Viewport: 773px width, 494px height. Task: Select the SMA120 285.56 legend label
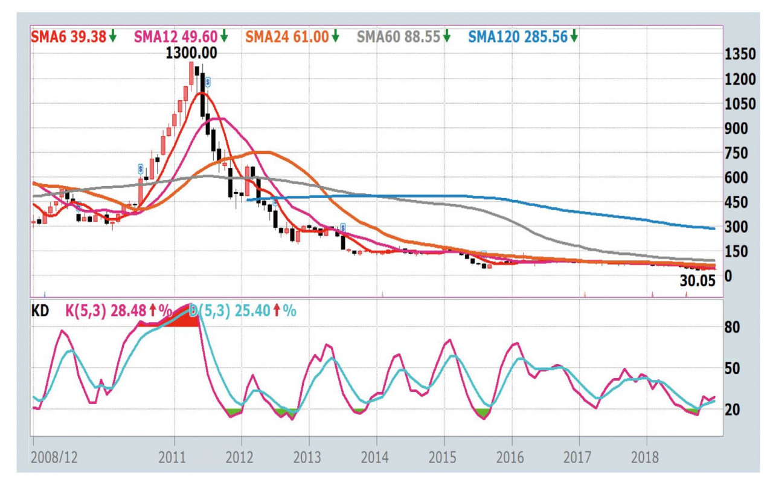pos(518,36)
